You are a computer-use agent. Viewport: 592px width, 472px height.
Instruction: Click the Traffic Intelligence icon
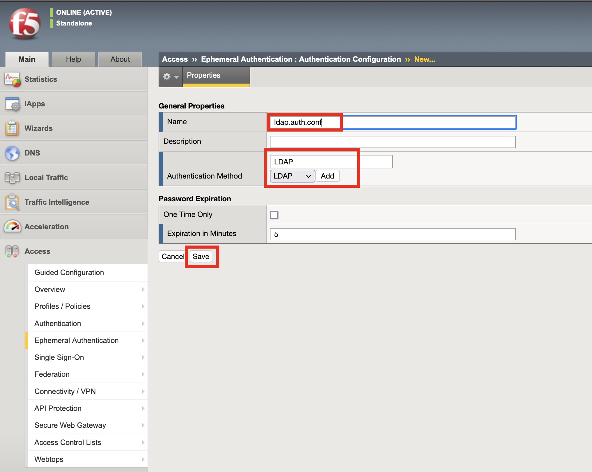point(12,202)
